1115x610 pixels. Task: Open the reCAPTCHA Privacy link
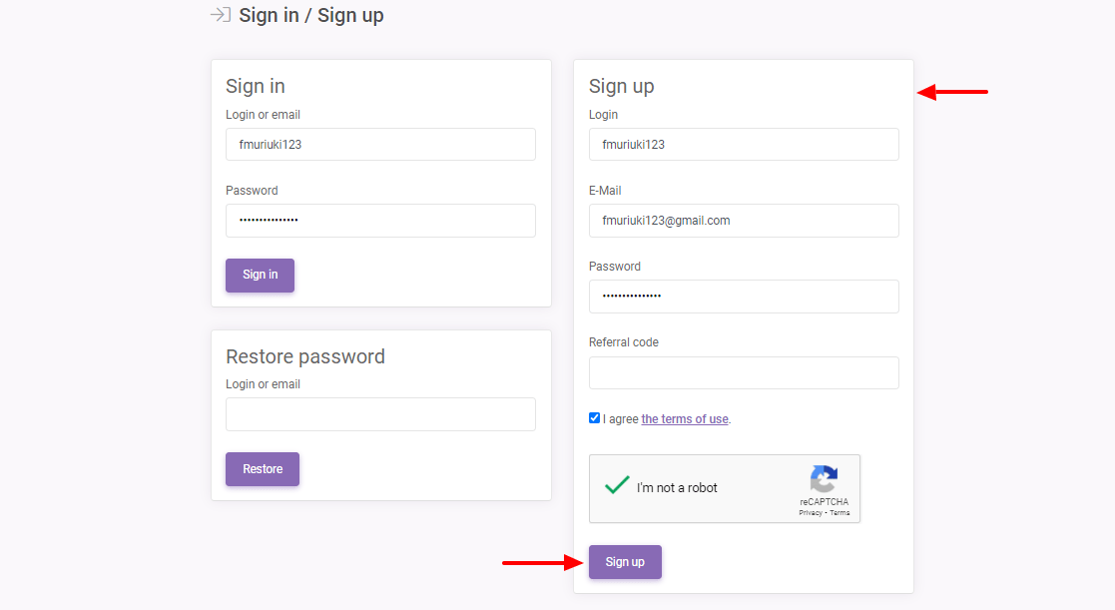tap(811, 512)
